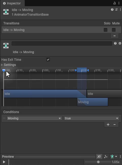122x165 pixels.
Task: Open help icon beside the name field
Action: coord(115,43)
